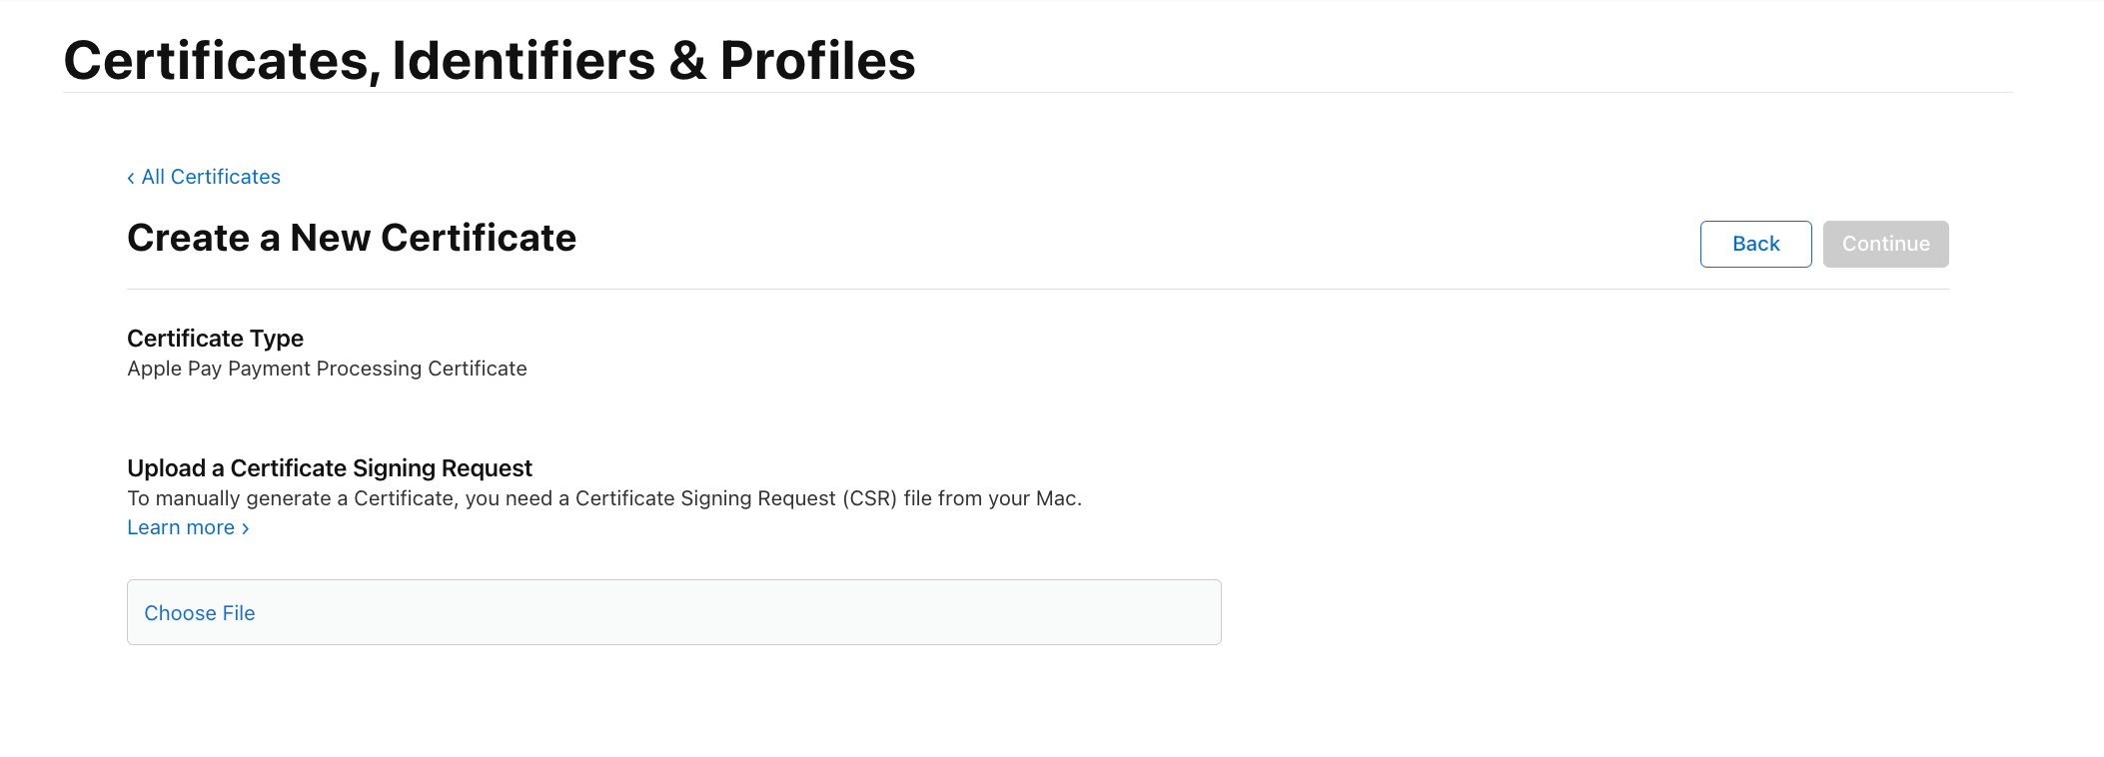Click the ampersand in the page title
Viewport: 2104px width, 757px height.
687,61
